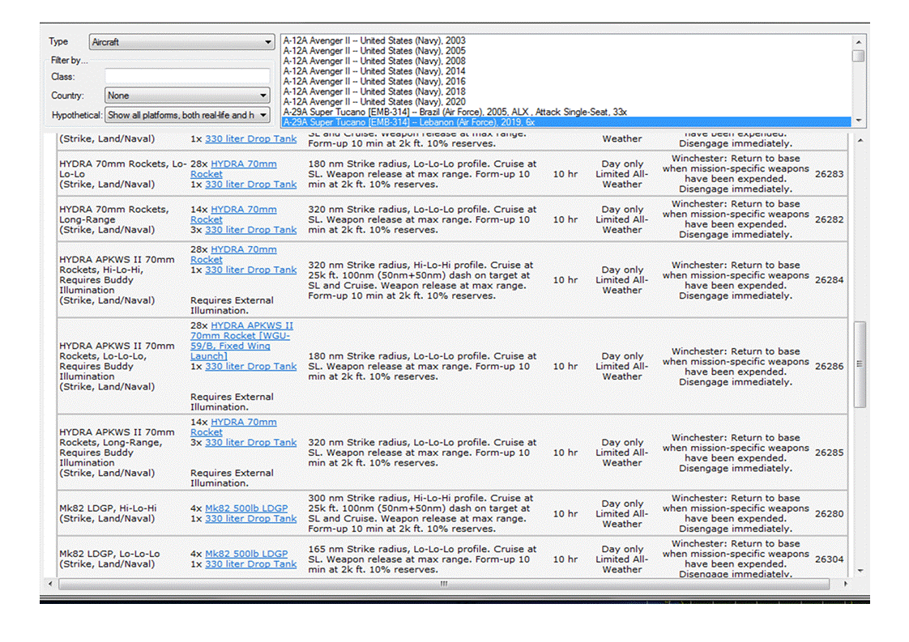The height and width of the screenshot is (642, 909).
Task: Click loadout ID 26283
Action: tap(829, 174)
